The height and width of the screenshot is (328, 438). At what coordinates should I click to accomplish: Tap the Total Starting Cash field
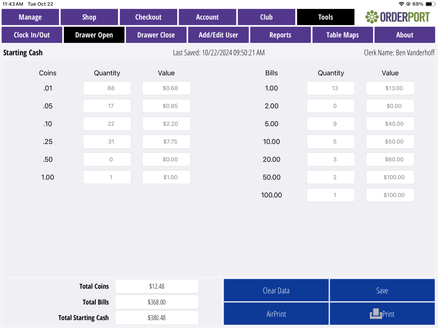[157, 318]
